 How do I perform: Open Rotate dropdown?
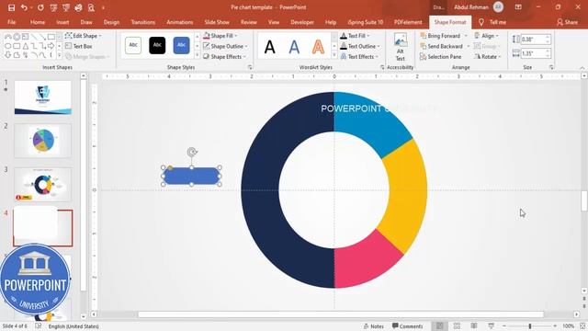click(x=488, y=57)
